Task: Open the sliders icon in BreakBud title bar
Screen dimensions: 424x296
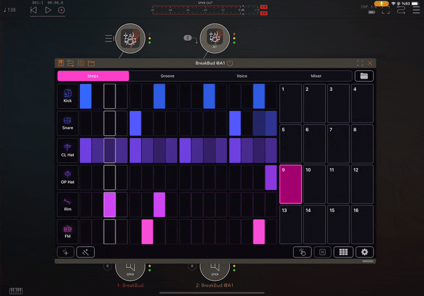Action: pyautogui.click(x=81, y=63)
